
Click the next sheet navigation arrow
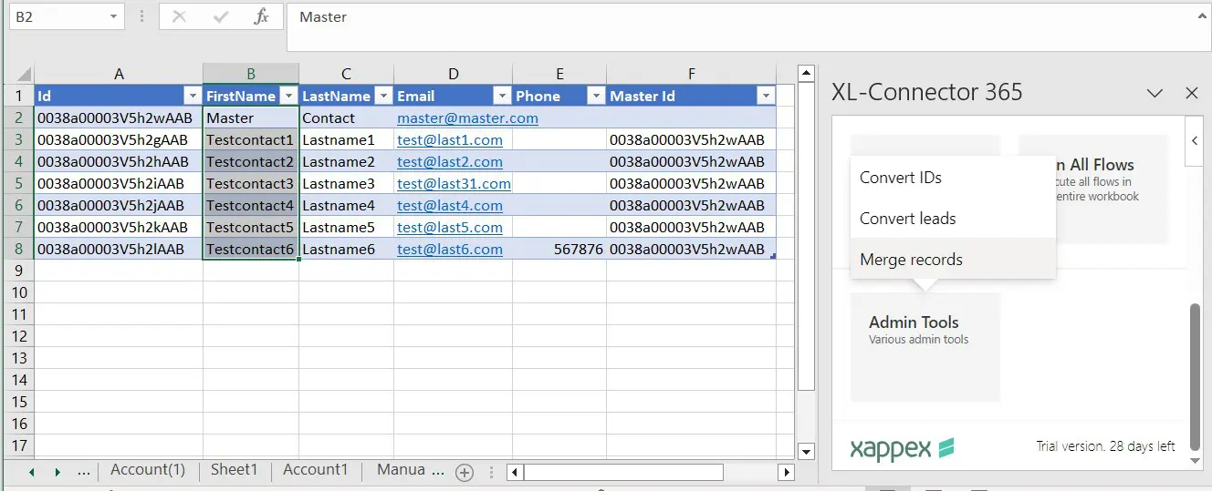pos(57,472)
